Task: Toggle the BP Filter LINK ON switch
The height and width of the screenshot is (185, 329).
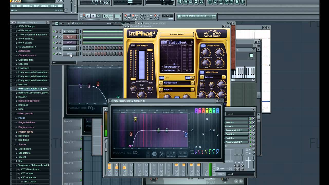Action: pyautogui.click(x=141, y=85)
